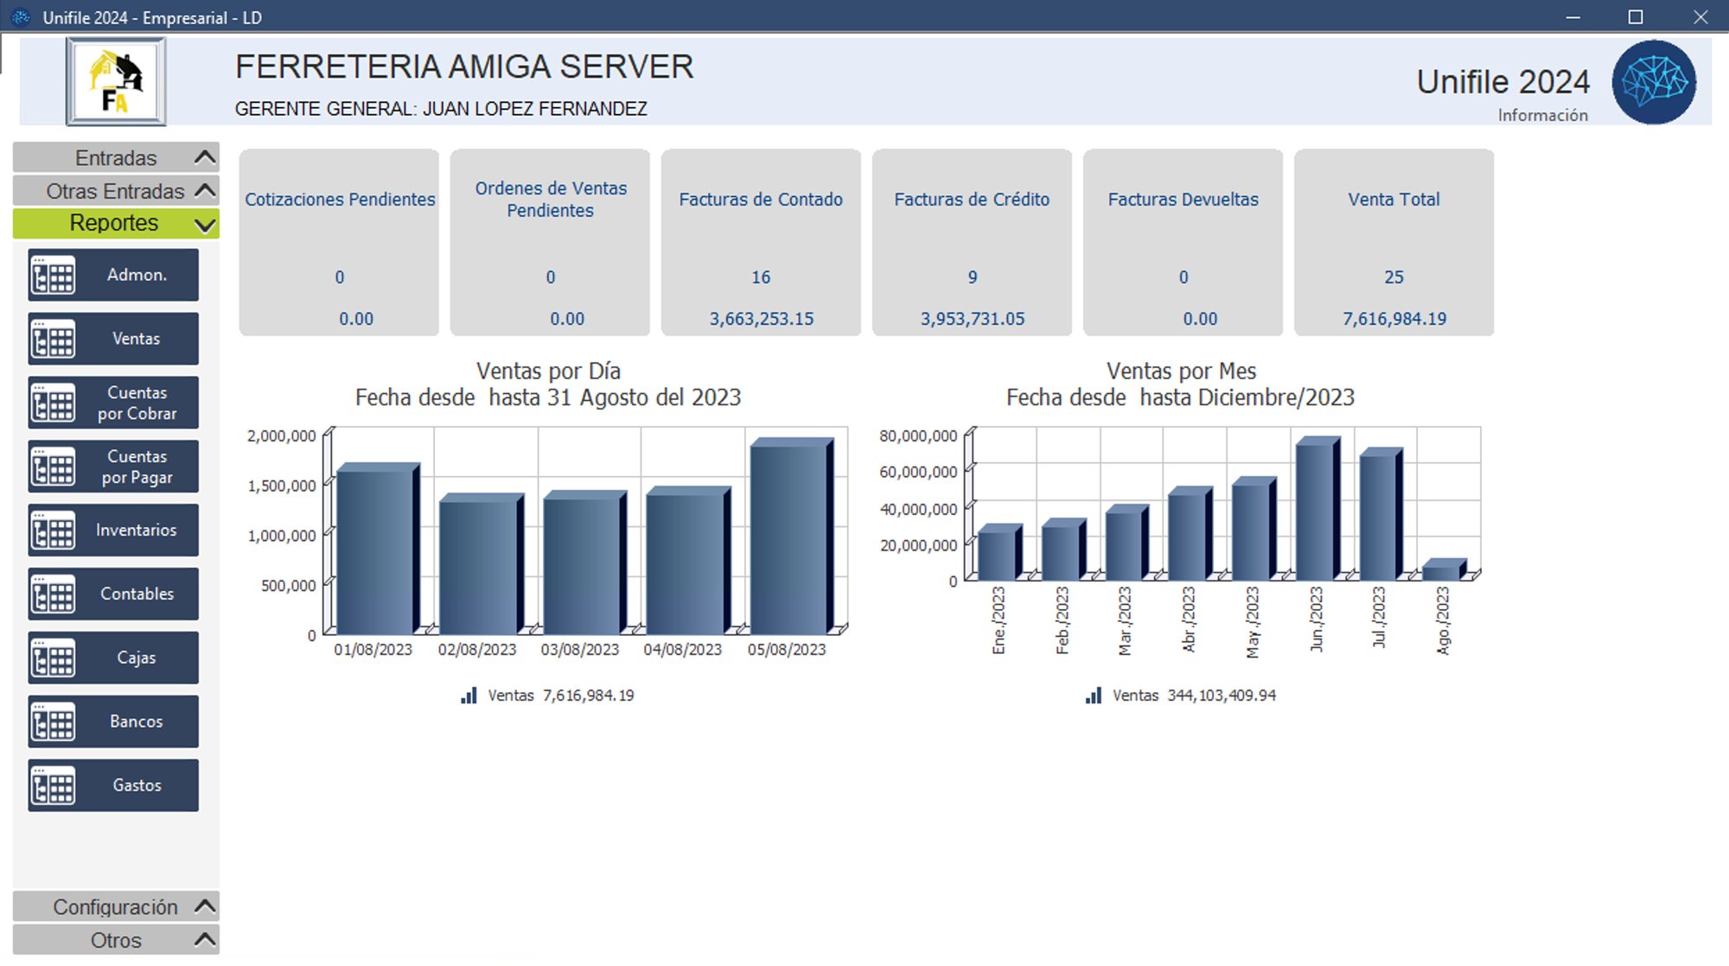Click the Ferreteria Amiga company logo
Screen dimensions: 1729x966
tap(116, 82)
